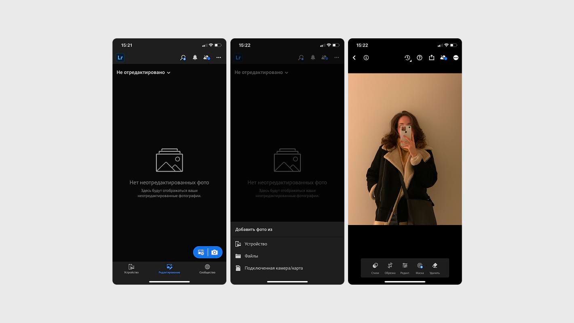Tap the blue add-photo import button
The image size is (574, 323).
click(x=201, y=252)
